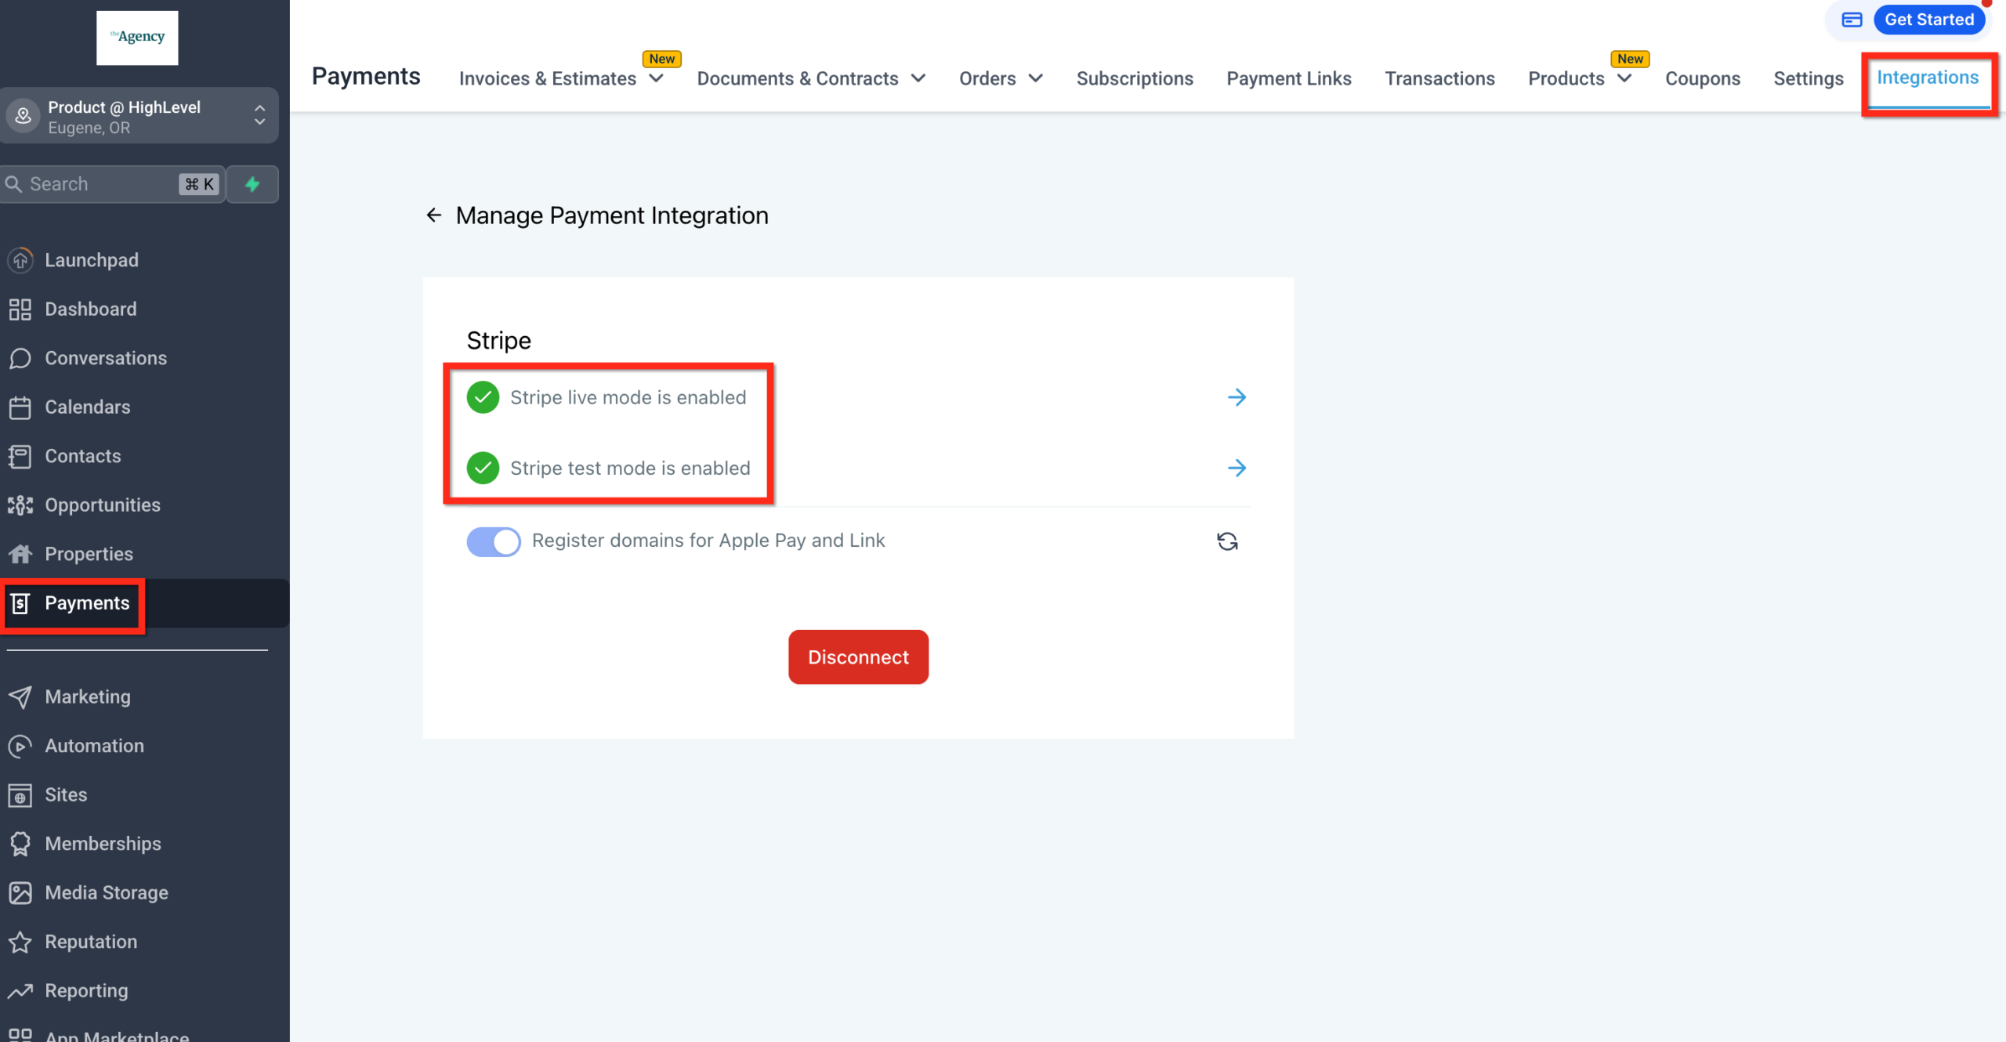Image resolution: width=2006 pixels, height=1042 pixels.
Task: Click the refresh icon beside Apple Pay toggle
Action: [1227, 541]
